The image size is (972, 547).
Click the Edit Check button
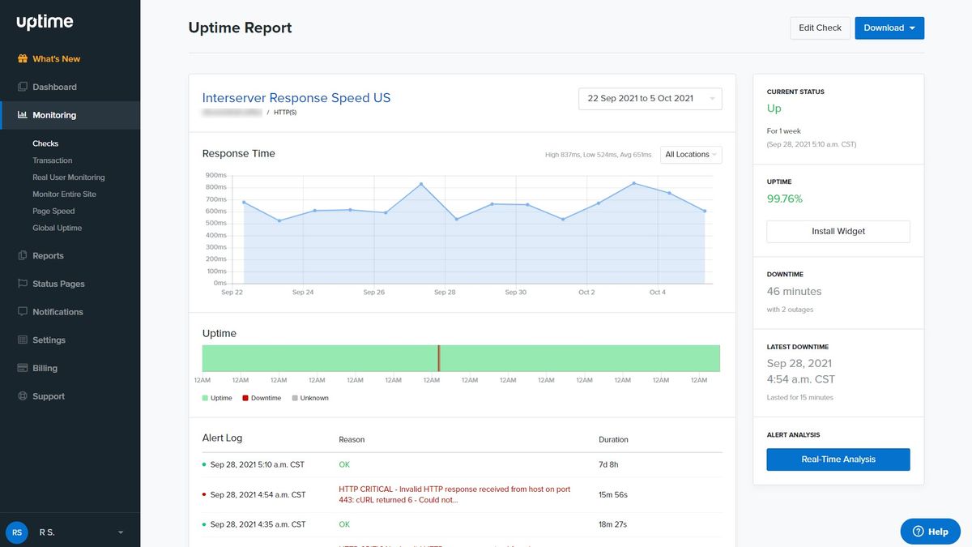tap(820, 28)
